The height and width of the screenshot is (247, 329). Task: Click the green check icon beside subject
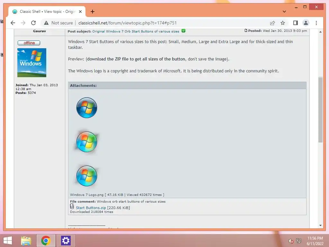tap(183, 31)
